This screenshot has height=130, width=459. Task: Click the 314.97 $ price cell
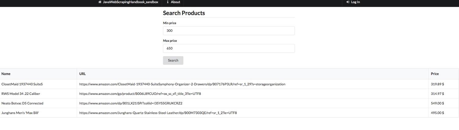click(443, 94)
